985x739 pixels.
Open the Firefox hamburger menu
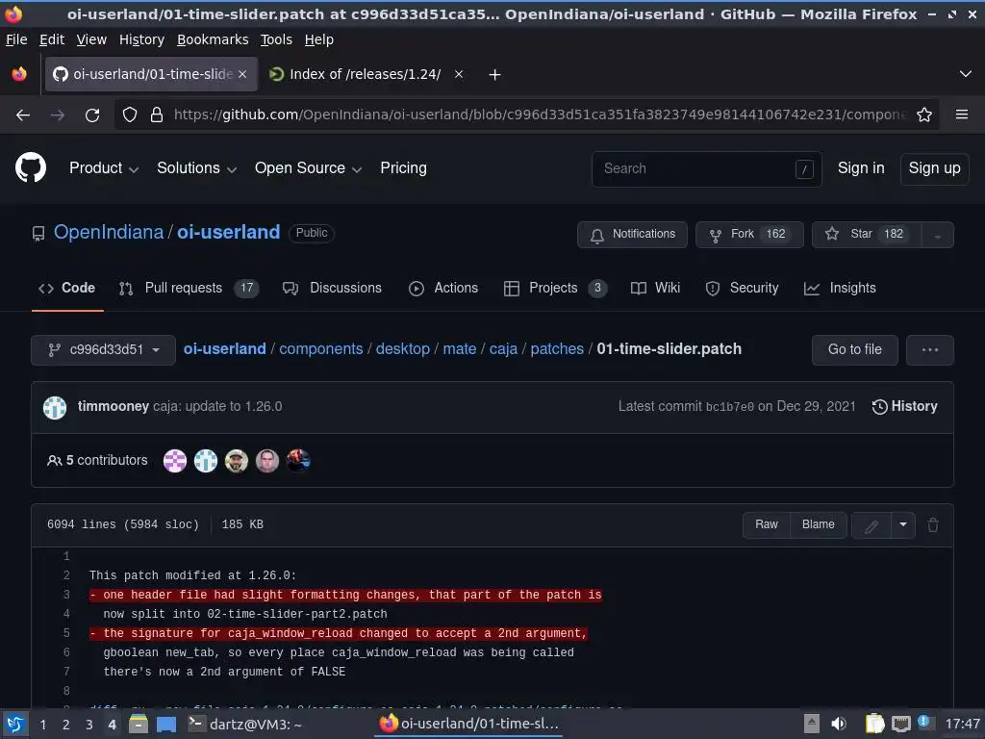coord(962,115)
